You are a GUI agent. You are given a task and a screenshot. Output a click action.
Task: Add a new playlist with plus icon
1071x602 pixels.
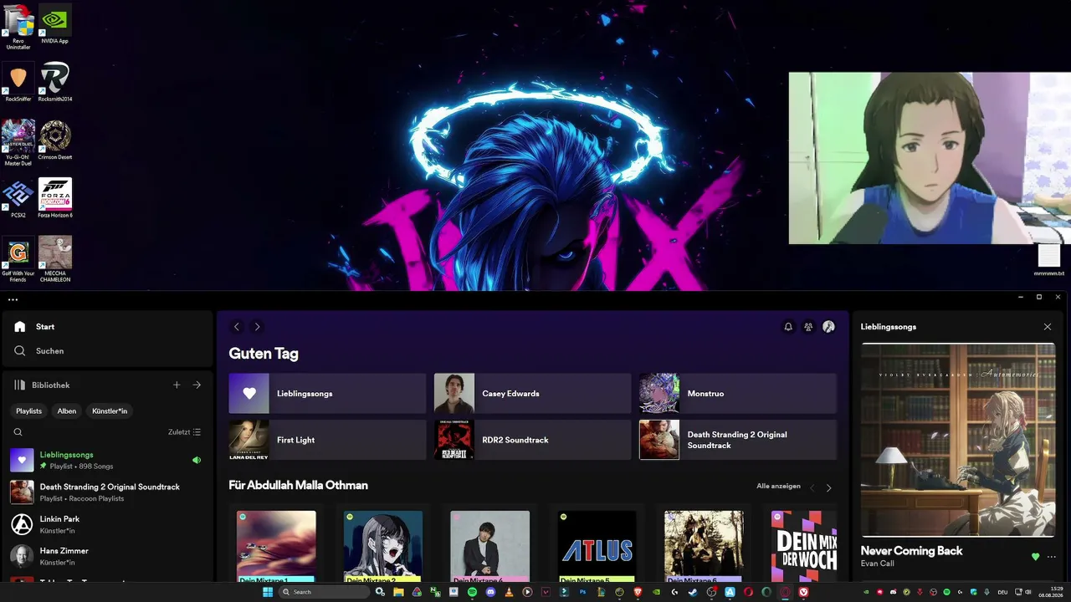tap(177, 385)
